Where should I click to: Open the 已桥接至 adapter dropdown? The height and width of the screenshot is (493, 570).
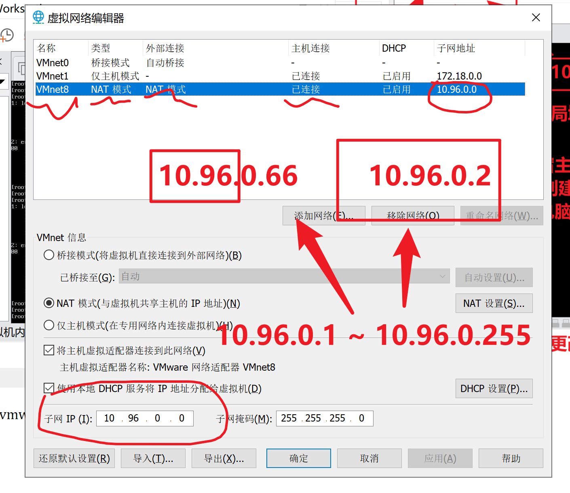284,277
